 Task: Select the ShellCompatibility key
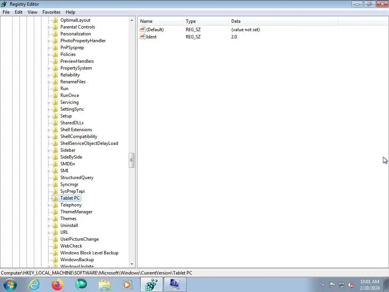coord(79,136)
